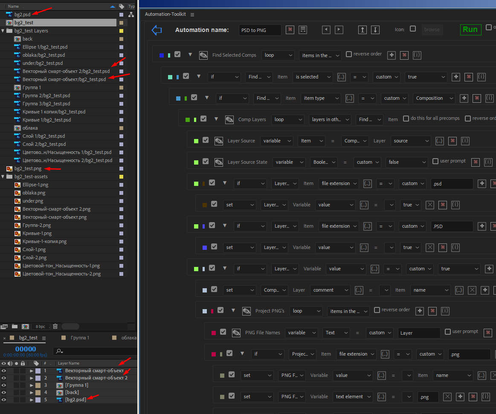Enable 'do this for all precomps'
The height and width of the screenshot is (414, 496).
pyautogui.click(x=406, y=118)
